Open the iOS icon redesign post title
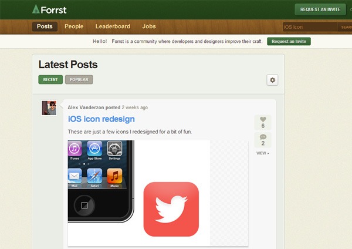352x249 pixels. pyautogui.click(x=101, y=119)
